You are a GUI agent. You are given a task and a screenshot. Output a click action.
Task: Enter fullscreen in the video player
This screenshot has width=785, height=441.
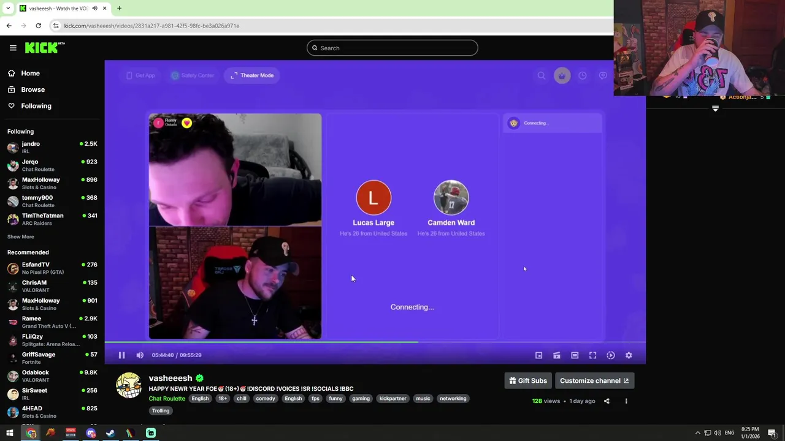pyautogui.click(x=592, y=355)
